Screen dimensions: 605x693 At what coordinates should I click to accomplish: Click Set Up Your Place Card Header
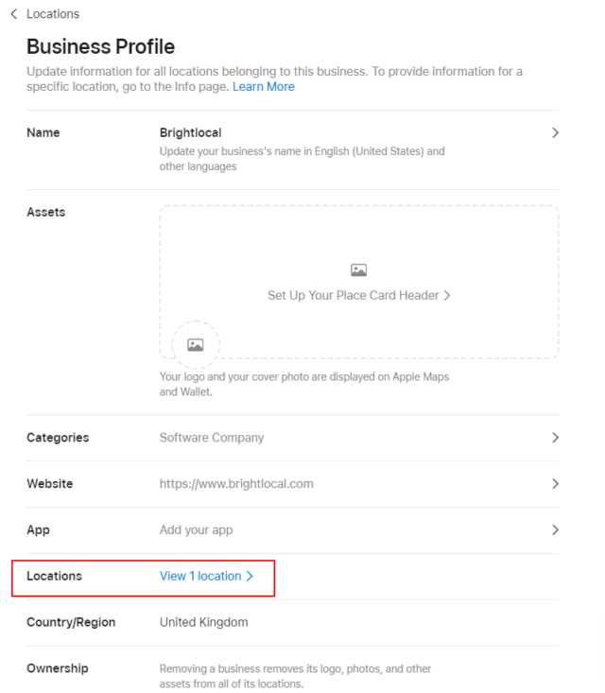354,295
